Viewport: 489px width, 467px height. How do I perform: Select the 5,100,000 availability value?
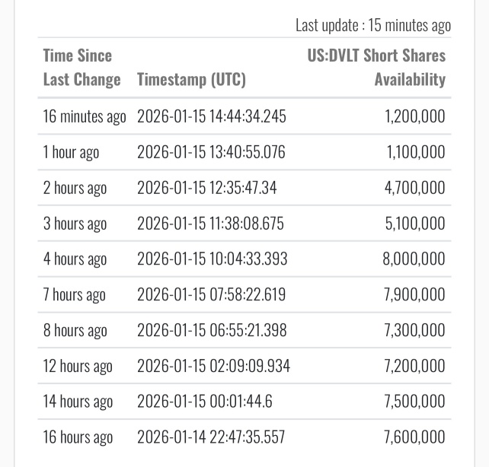pos(415,224)
